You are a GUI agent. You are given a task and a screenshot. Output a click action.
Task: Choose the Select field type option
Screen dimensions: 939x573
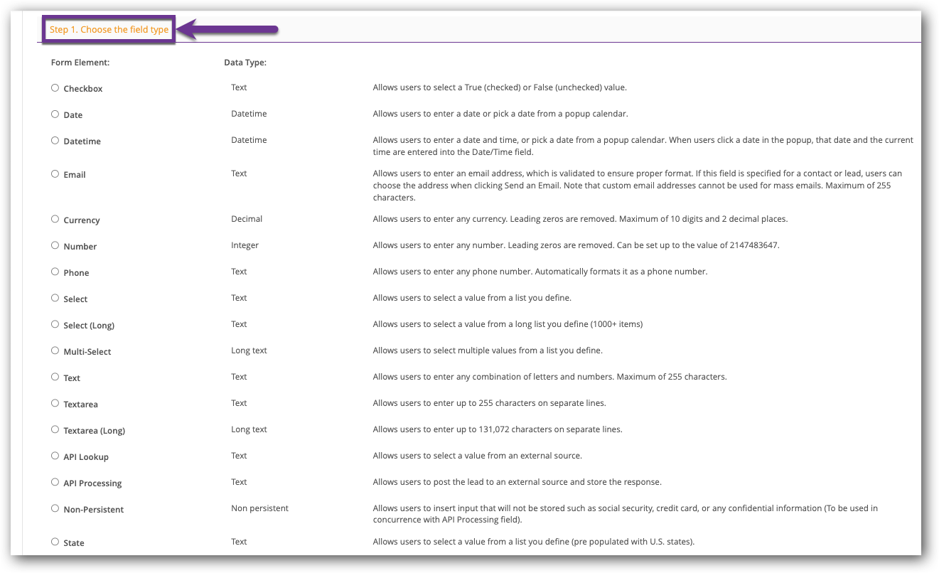pyautogui.click(x=55, y=299)
